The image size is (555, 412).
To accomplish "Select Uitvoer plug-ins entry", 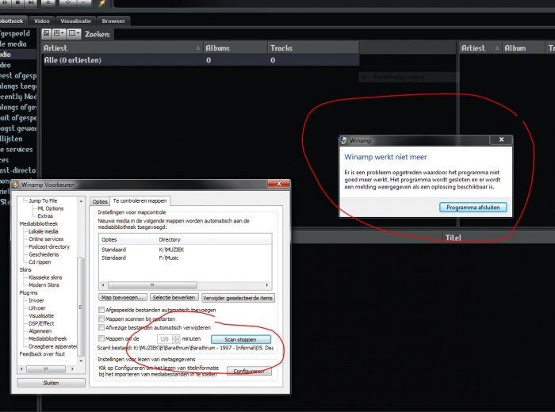I will (x=36, y=308).
